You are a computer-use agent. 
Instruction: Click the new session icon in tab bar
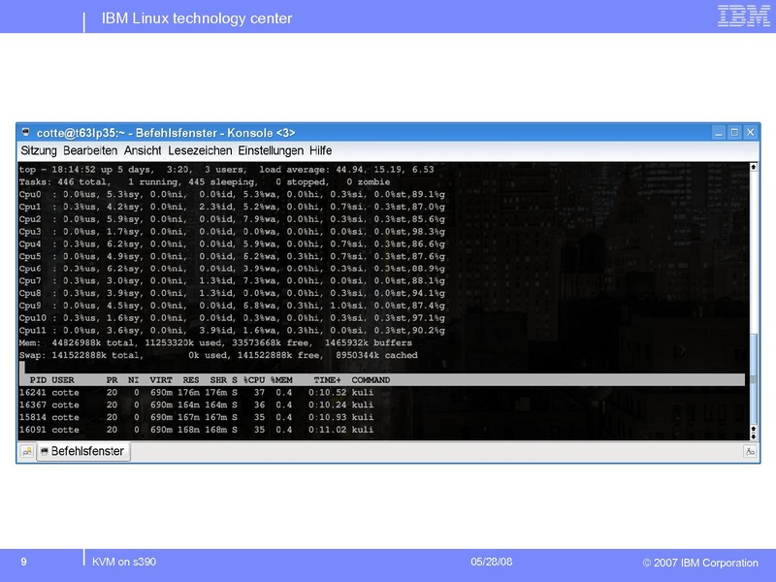coord(27,451)
